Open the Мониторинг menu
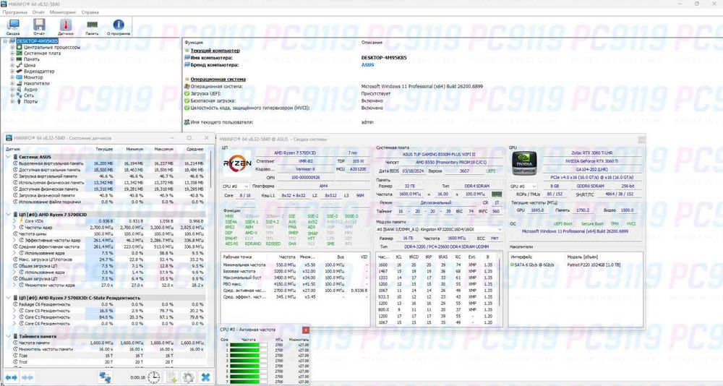Image resolution: width=723 pixels, height=386 pixels. tap(63, 12)
